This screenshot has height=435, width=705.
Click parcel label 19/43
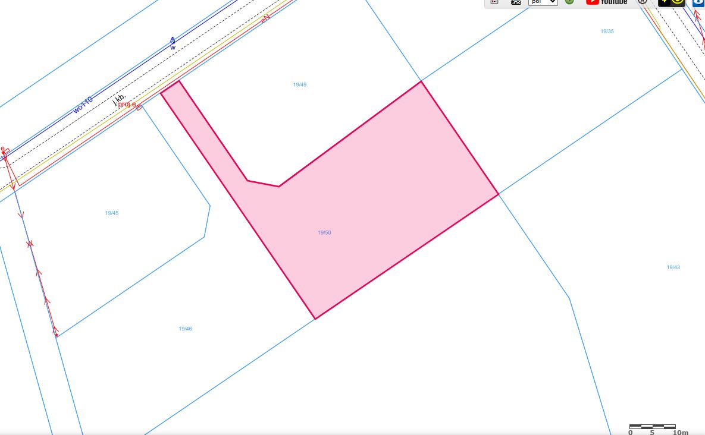673,268
